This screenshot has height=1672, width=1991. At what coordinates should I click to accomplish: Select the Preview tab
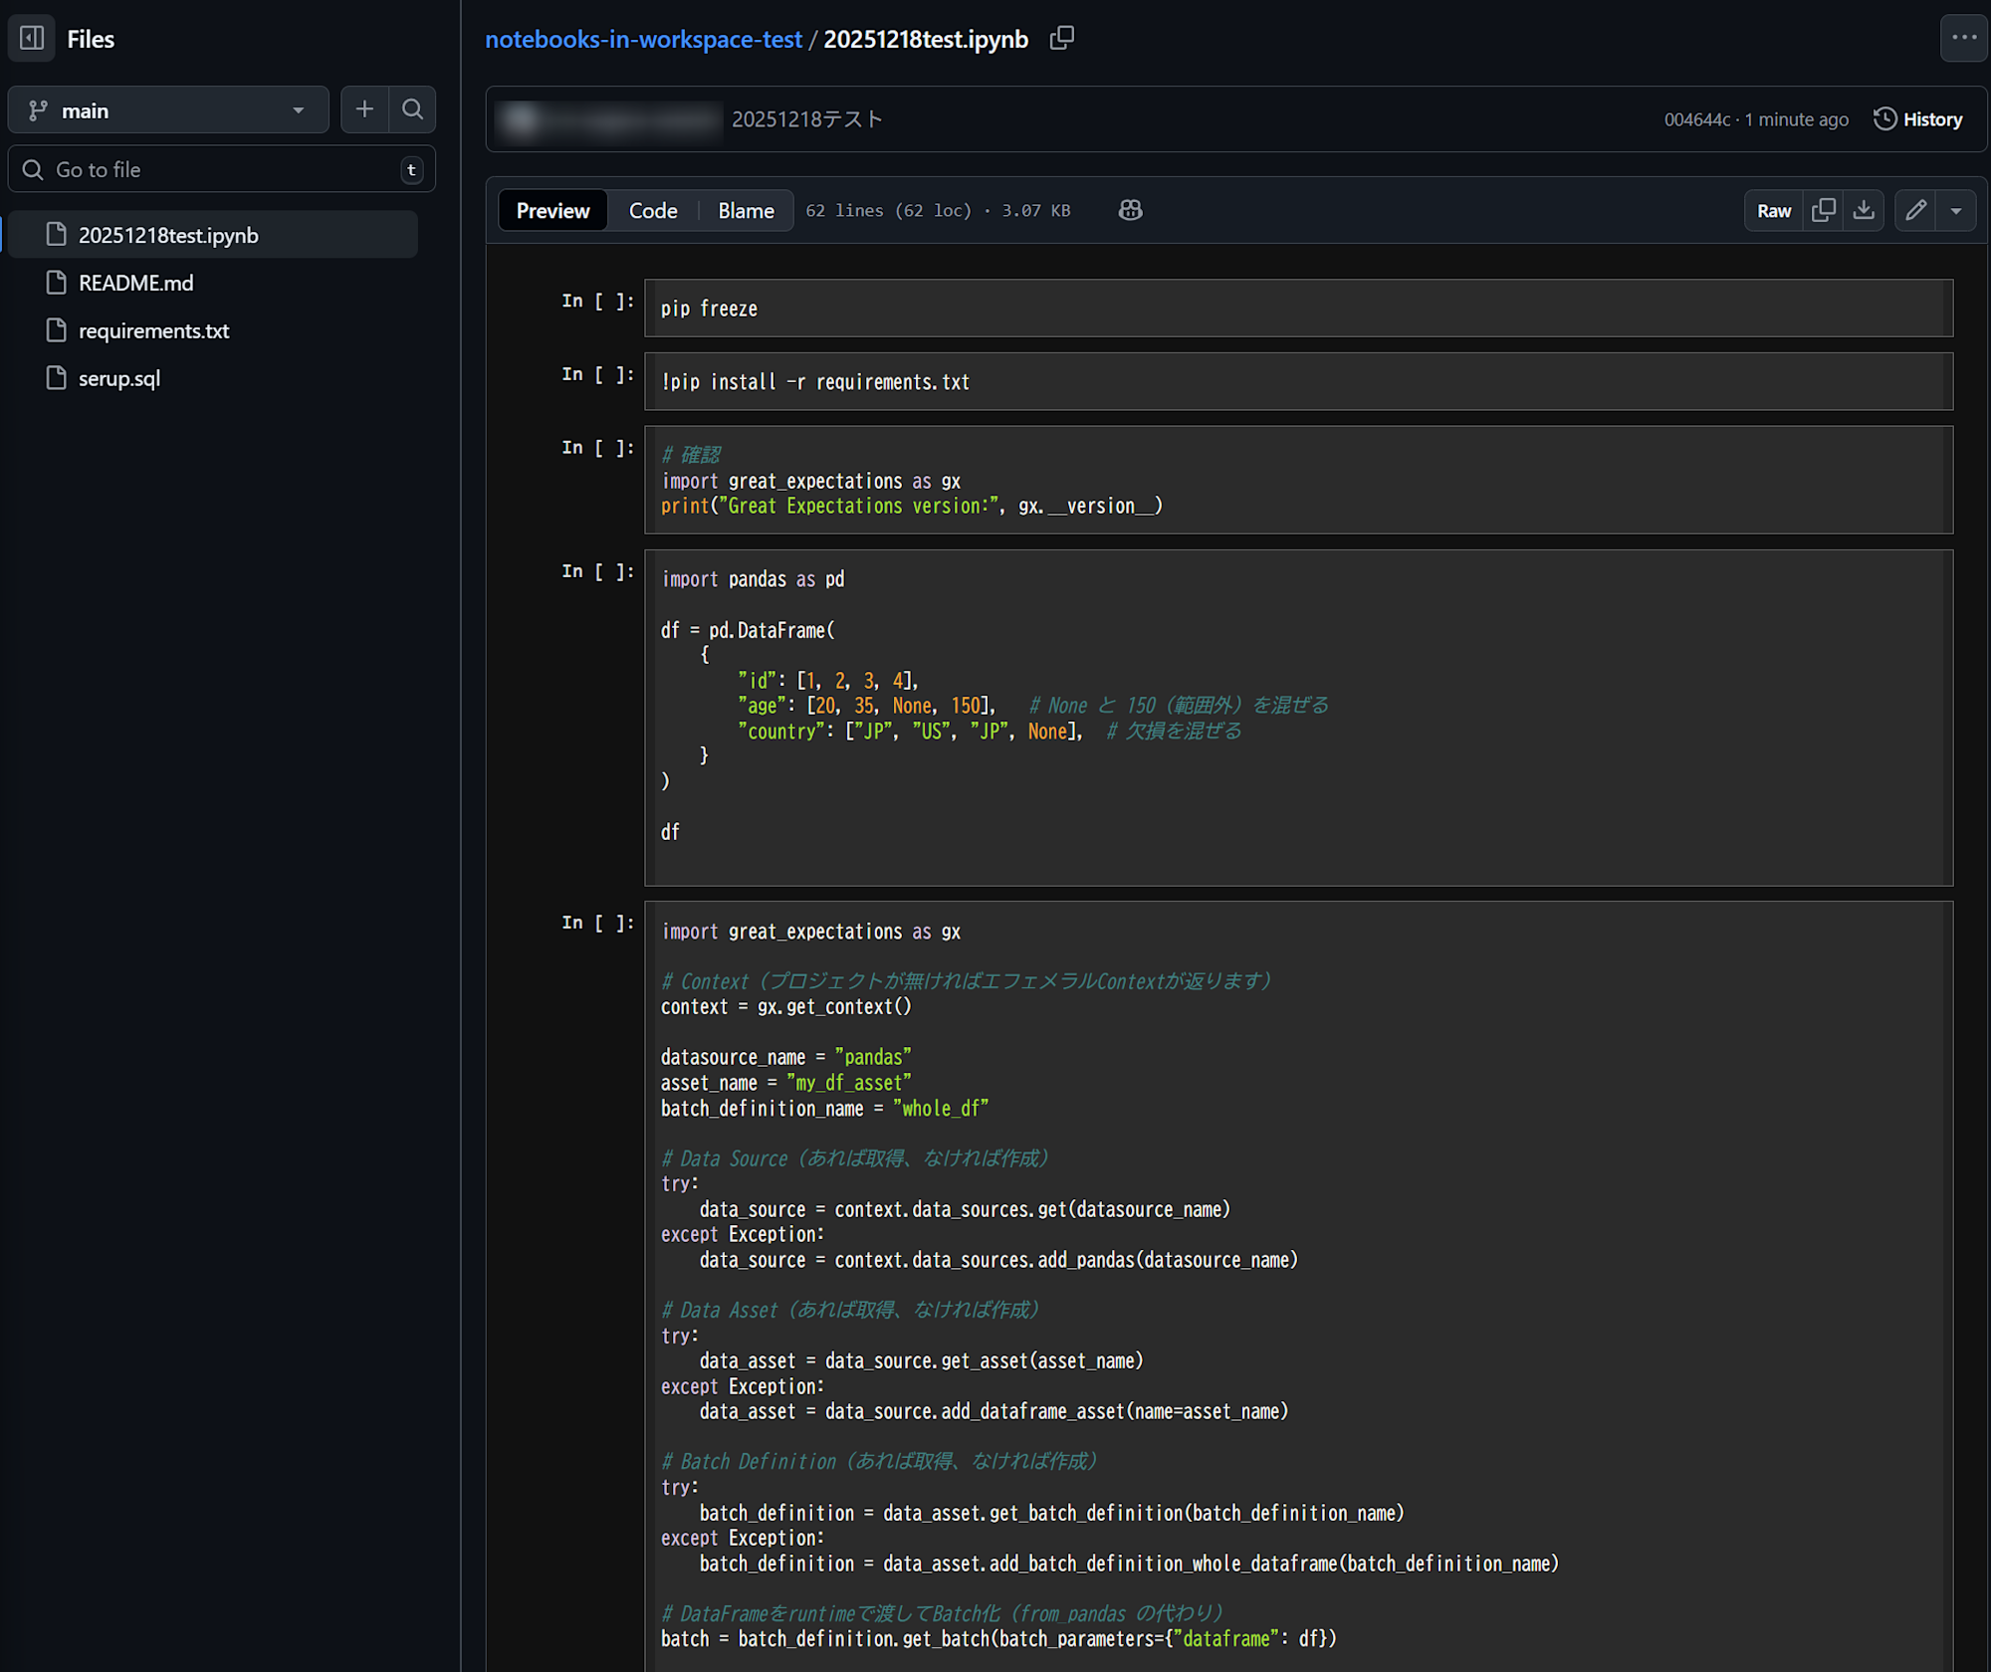point(553,210)
